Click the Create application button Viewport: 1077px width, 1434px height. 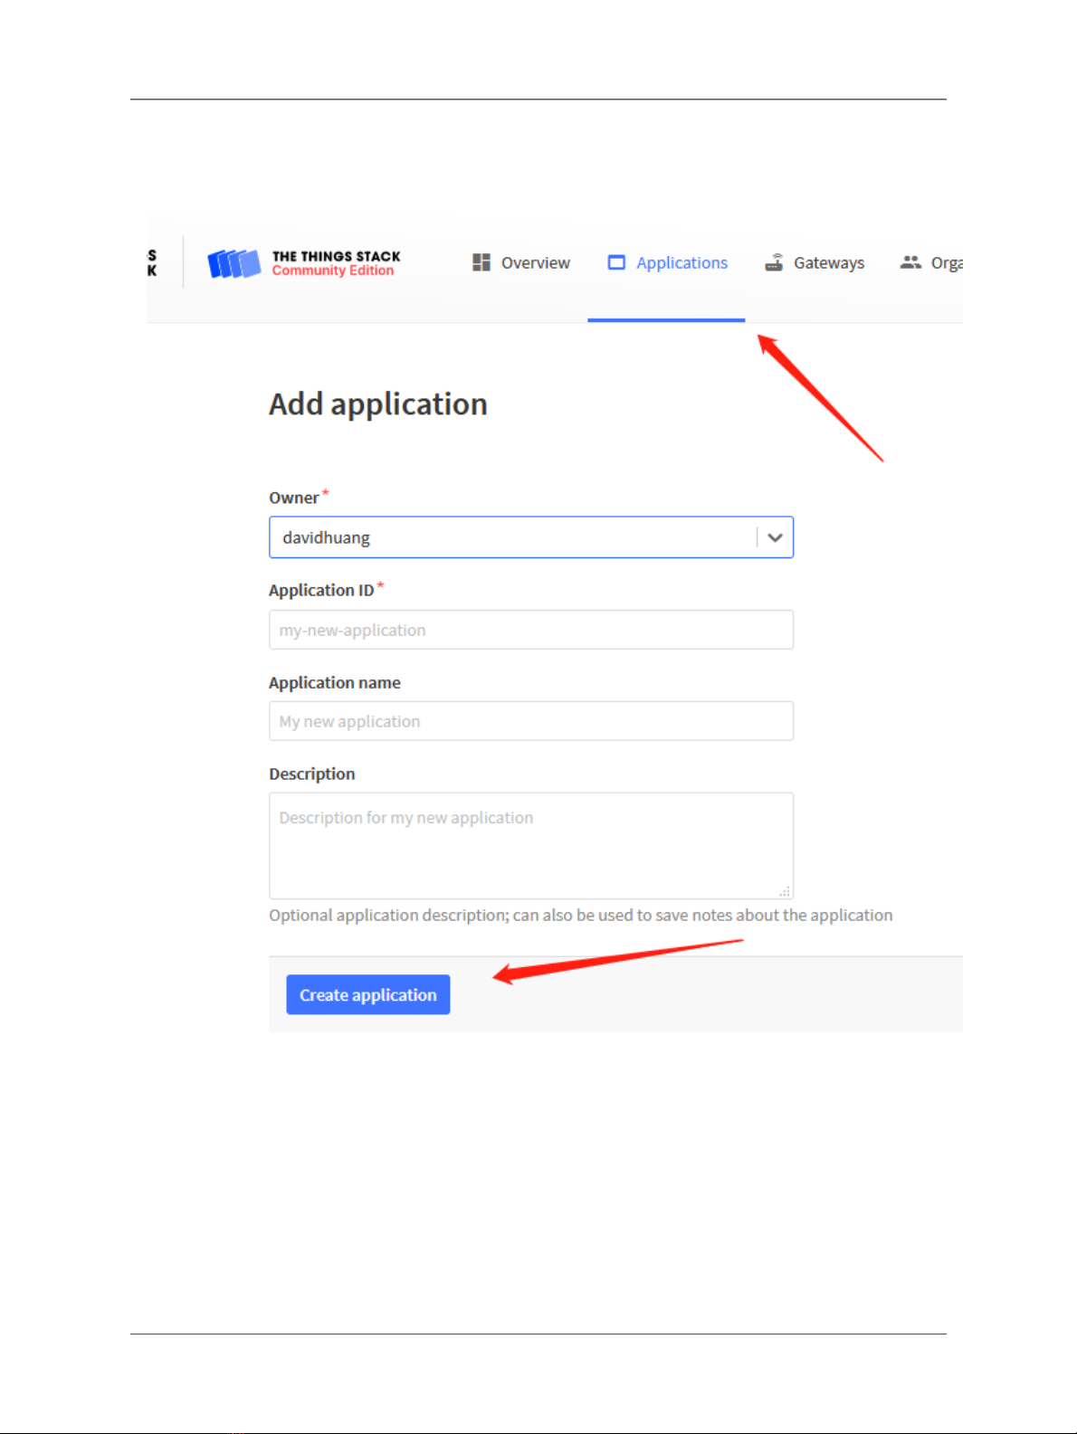[x=368, y=994]
